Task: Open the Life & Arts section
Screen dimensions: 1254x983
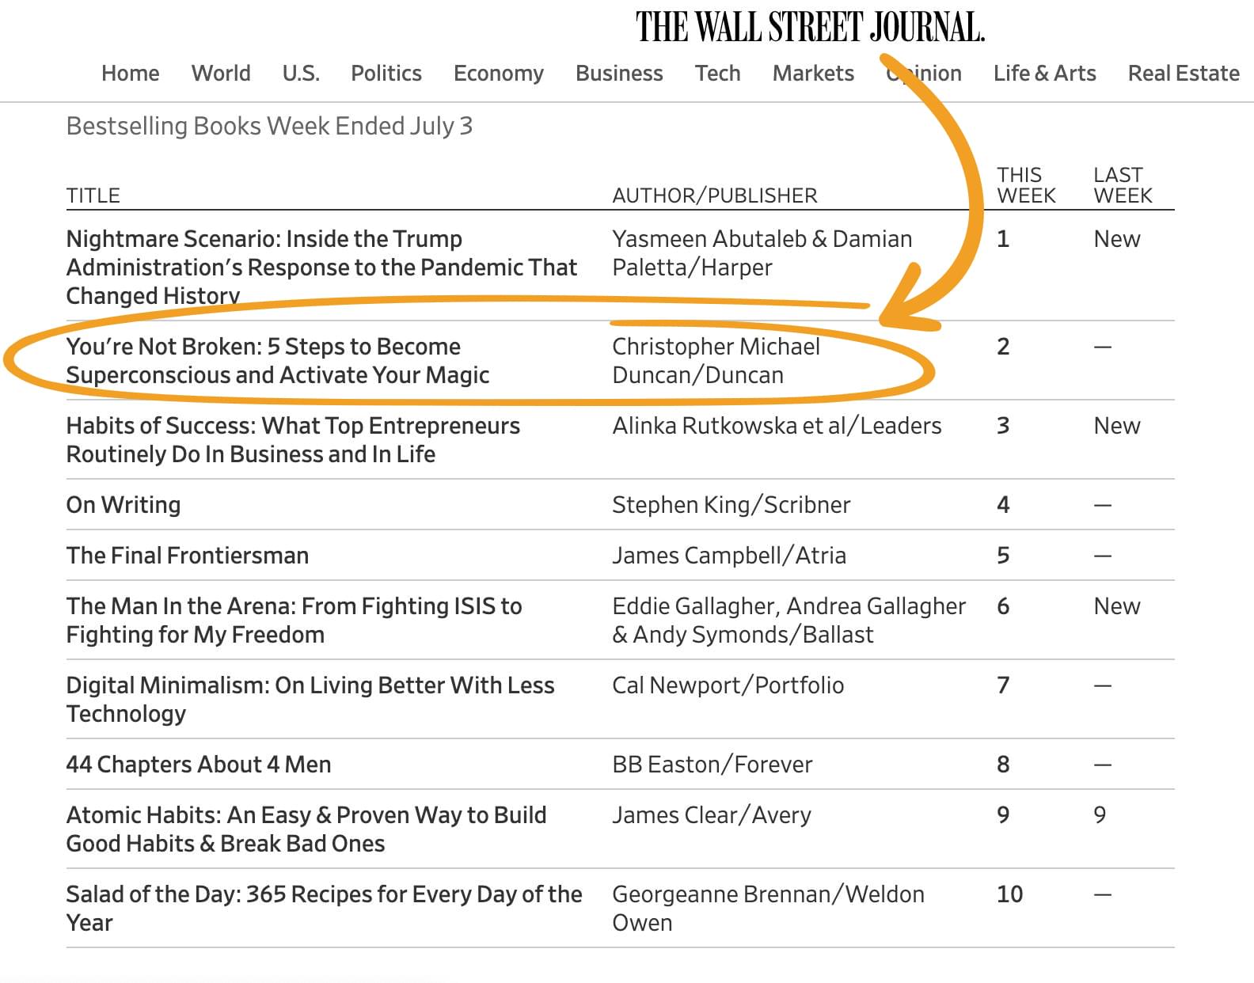Action: pyautogui.click(x=1045, y=74)
